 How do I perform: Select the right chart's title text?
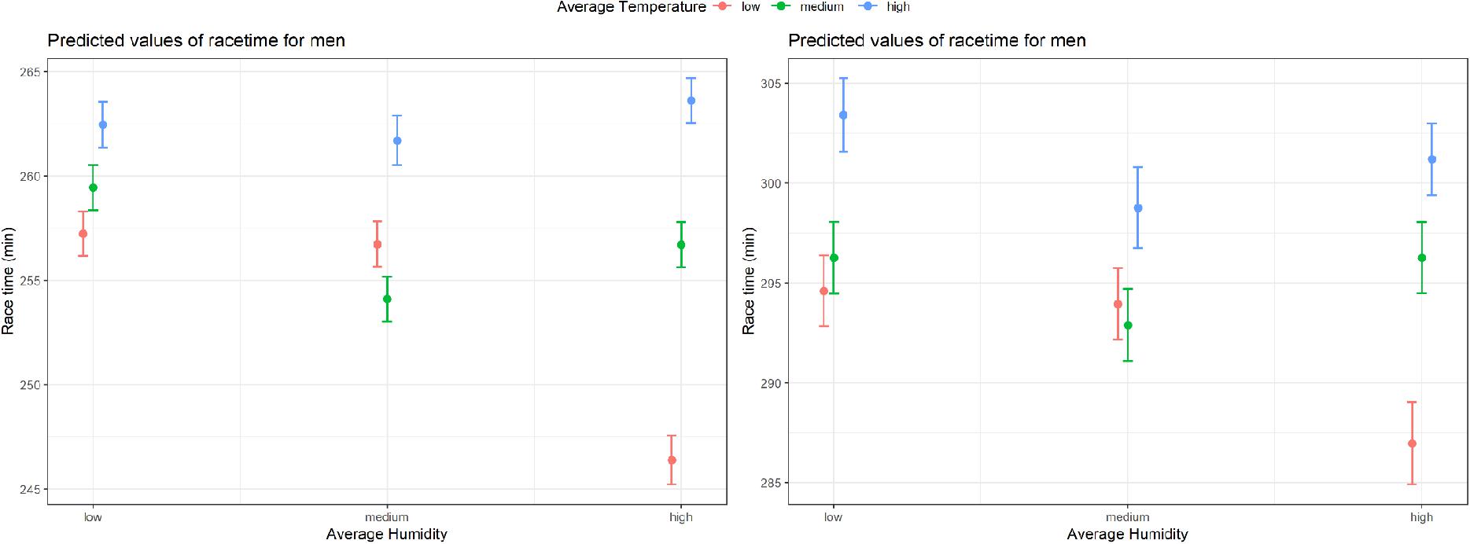pos(938,41)
